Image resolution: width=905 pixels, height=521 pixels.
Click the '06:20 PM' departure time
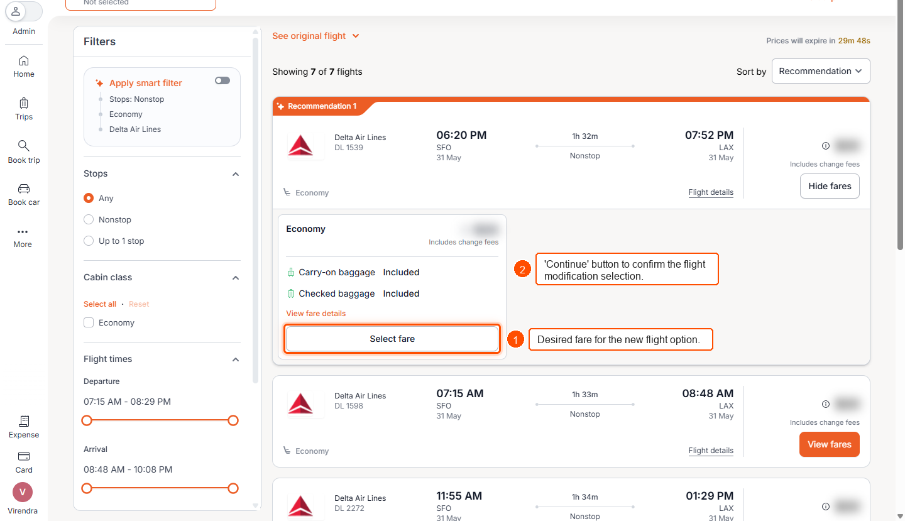pos(461,135)
